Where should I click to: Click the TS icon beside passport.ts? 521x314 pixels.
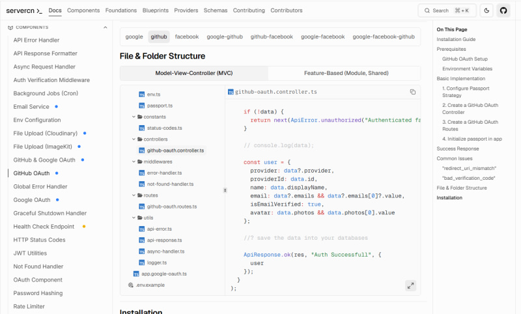coord(142,106)
